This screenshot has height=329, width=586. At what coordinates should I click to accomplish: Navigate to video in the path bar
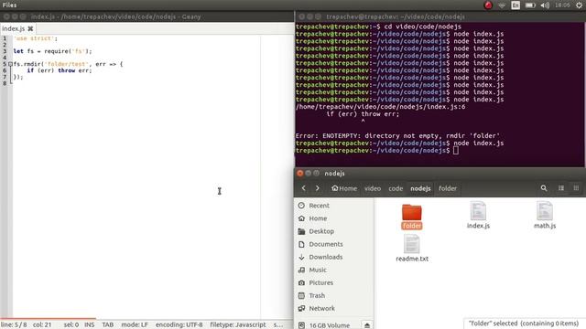(373, 188)
